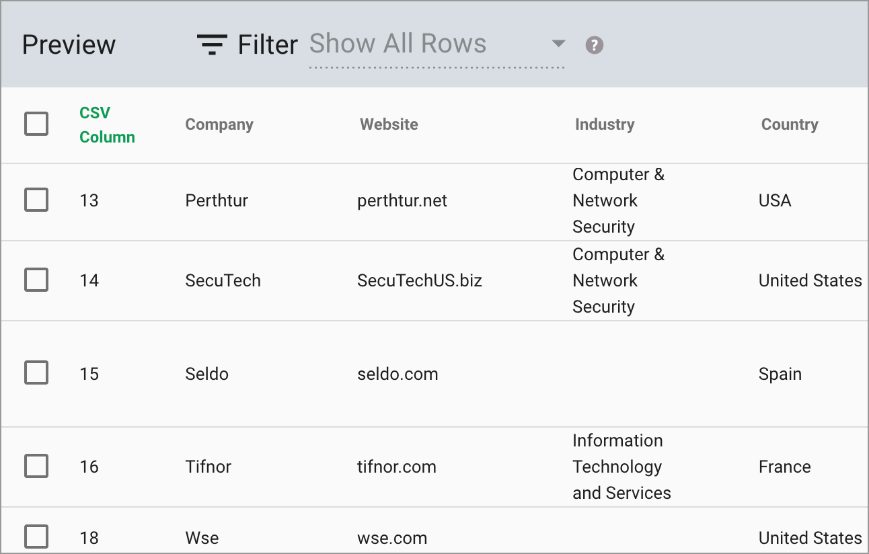Select the Industry column header
The image size is (869, 554).
pos(604,124)
